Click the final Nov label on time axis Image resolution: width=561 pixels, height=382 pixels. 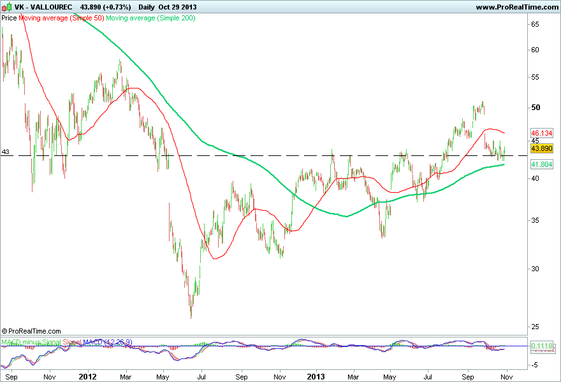point(507,377)
